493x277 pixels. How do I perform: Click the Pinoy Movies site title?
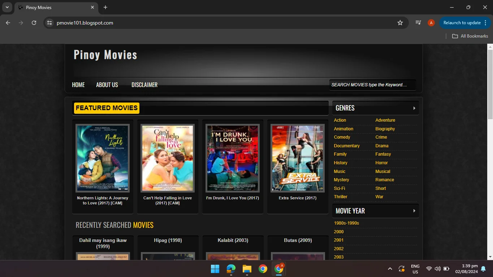point(105,55)
